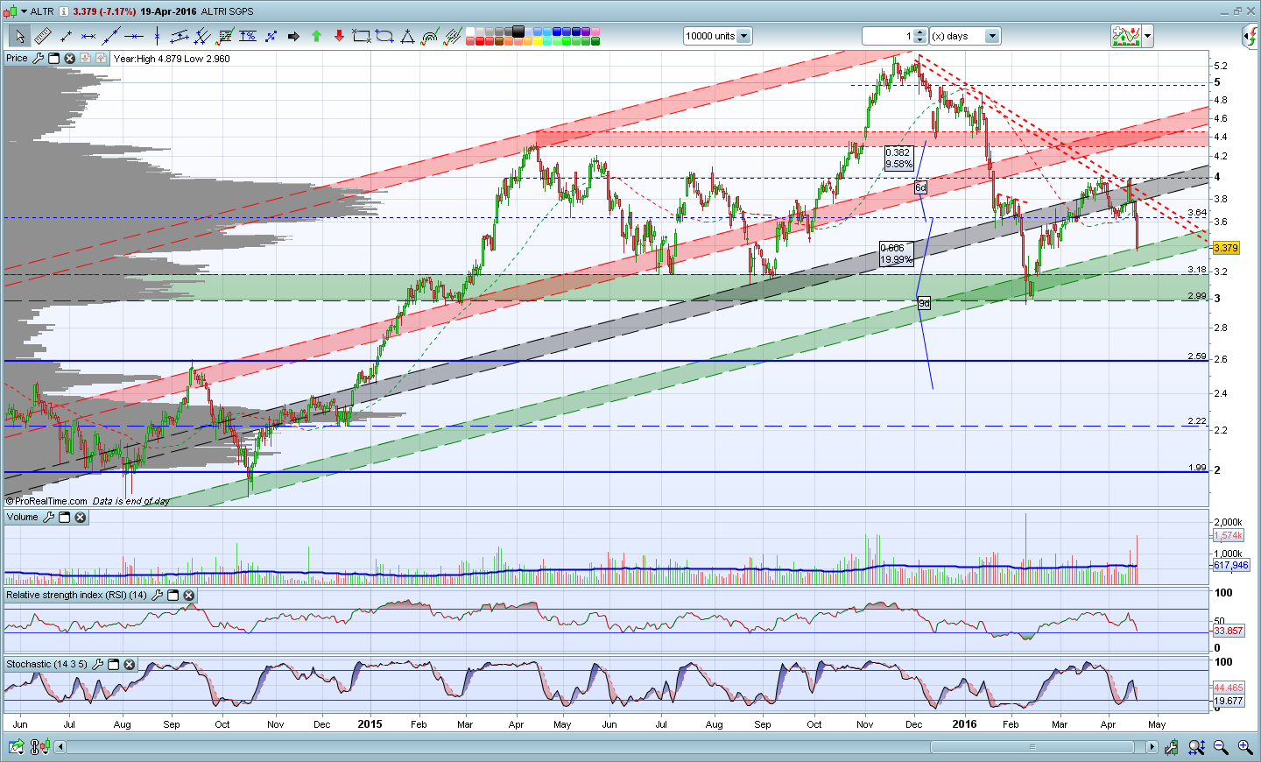The height and width of the screenshot is (762, 1261).
Task: Close the Price panel
Action: [x=69, y=58]
